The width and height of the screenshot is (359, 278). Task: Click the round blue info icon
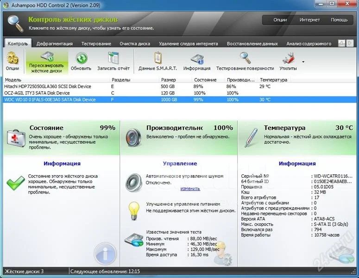pos(105,254)
